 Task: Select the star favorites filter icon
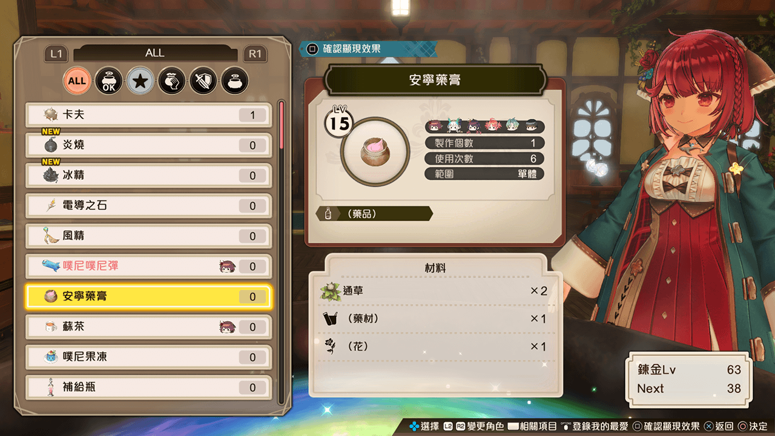[140, 81]
